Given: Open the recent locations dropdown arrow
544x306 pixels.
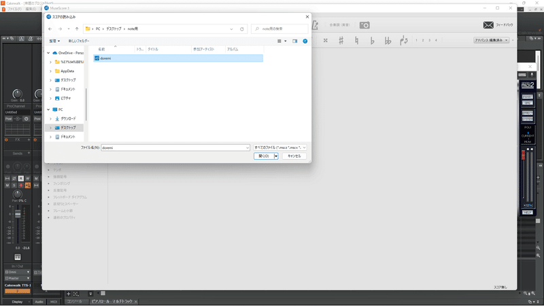Looking at the screenshot, I should (69, 29).
